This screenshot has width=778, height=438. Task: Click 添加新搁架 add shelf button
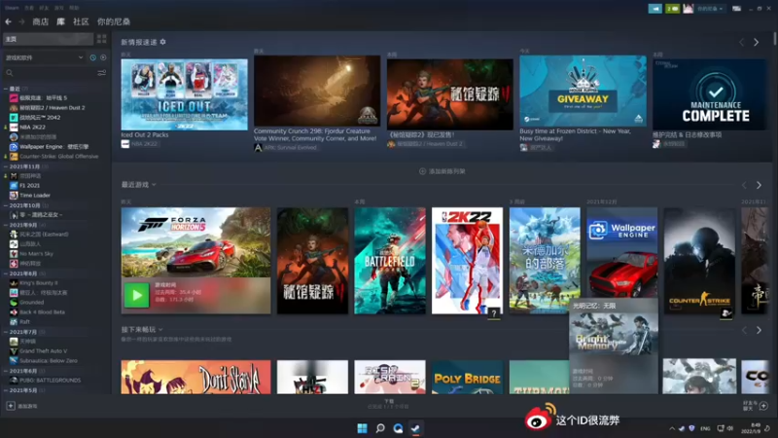[x=442, y=171]
